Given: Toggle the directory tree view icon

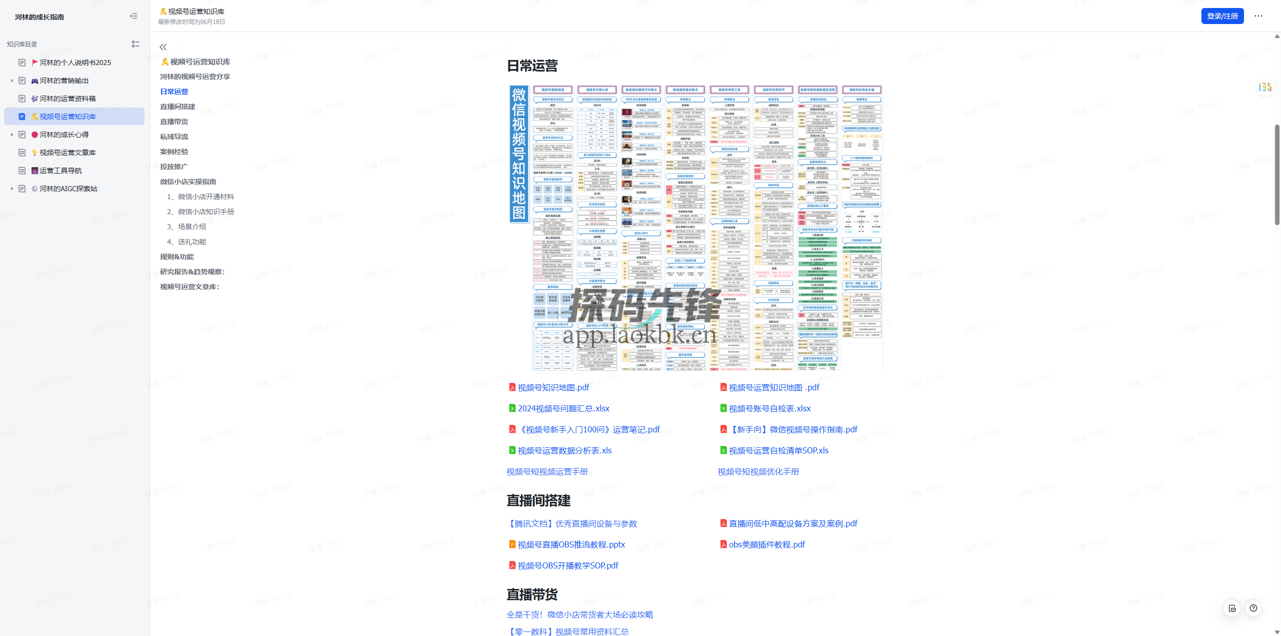Looking at the screenshot, I should [x=135, y=44].
